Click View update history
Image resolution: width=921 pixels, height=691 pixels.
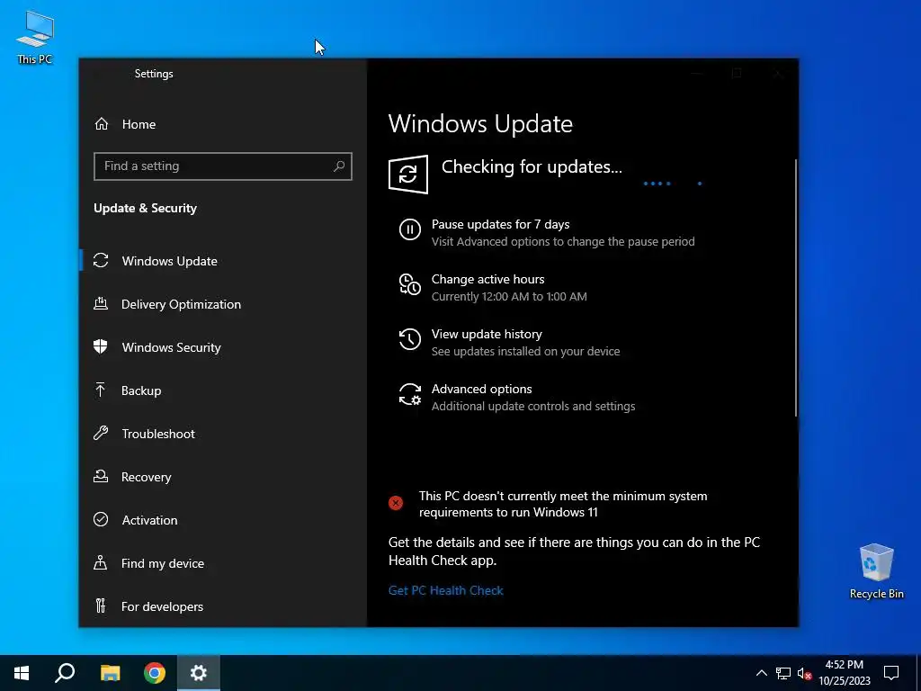[487, 334]
